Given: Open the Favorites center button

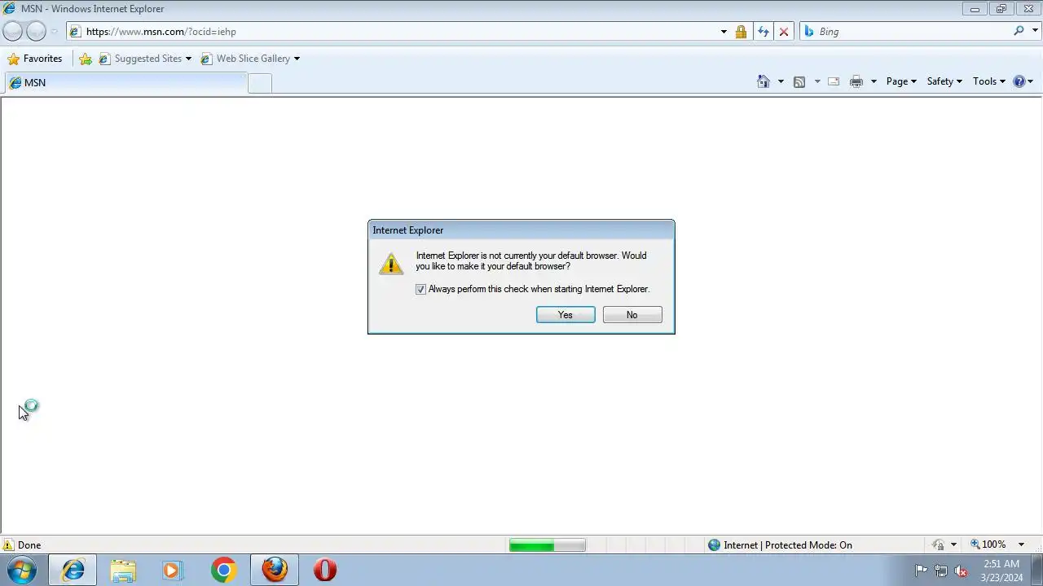Looking at the screenshot, I should pos(34,59).
